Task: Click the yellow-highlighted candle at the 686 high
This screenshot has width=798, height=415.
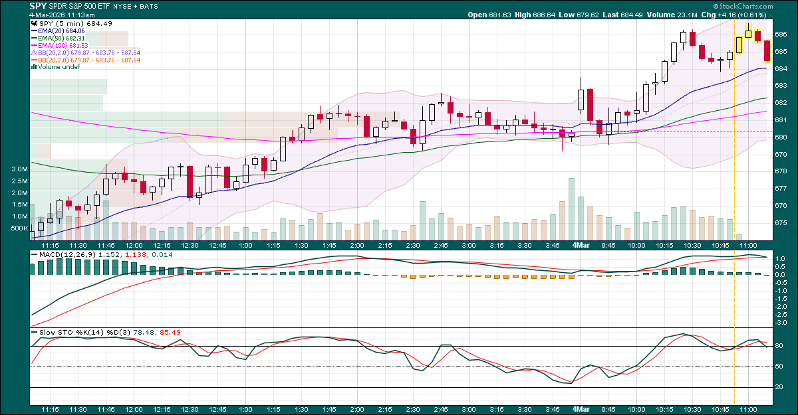Action: coord(748,31)
